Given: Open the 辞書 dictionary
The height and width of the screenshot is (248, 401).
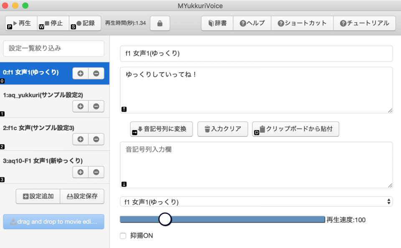Looking at the screenshot, I should tap(217, 23).
